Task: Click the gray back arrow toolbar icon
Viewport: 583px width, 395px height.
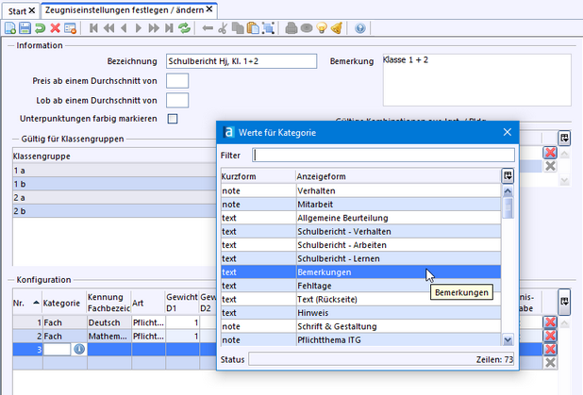Action: pos(208,28)
